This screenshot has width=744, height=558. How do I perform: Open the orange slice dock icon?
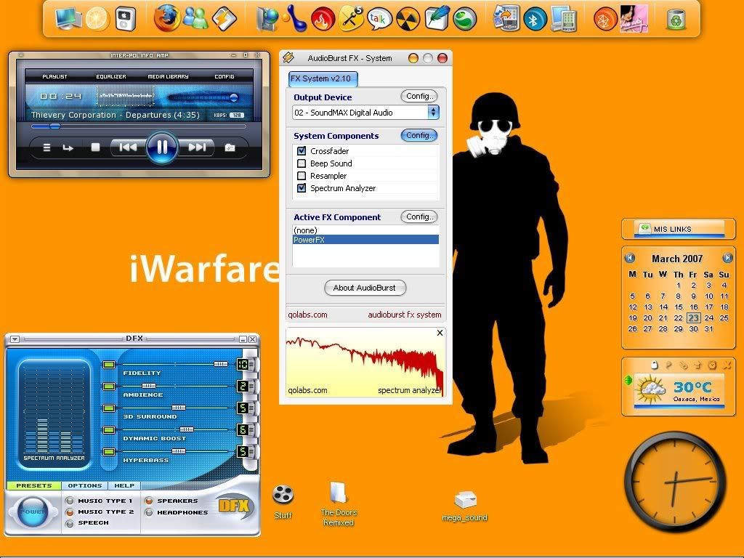(x=97, y=19)
